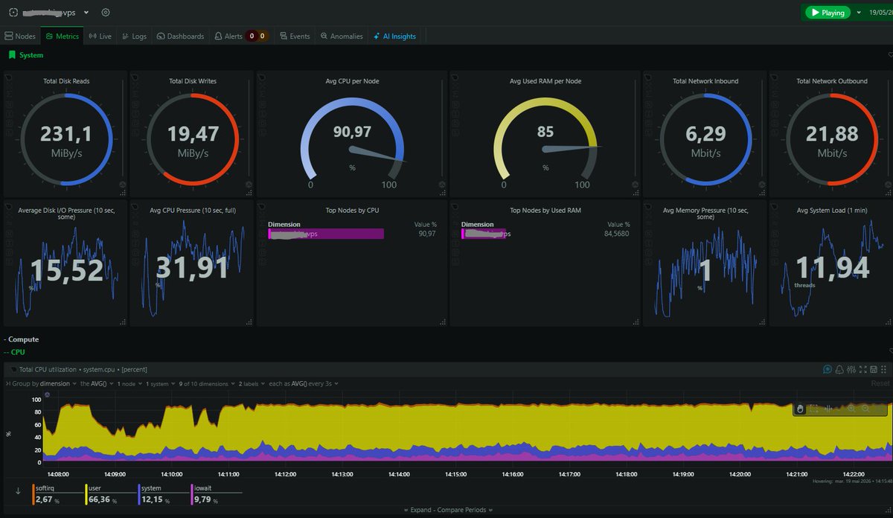Image resolution: width=893 pixels, height=518 pixels.
Task: Click the Playing button
Action: 826,13
